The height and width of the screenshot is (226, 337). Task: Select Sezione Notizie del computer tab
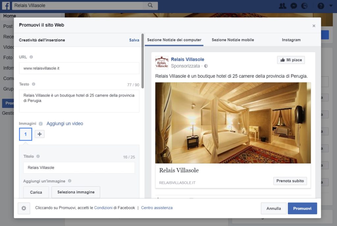coord(174,40)
